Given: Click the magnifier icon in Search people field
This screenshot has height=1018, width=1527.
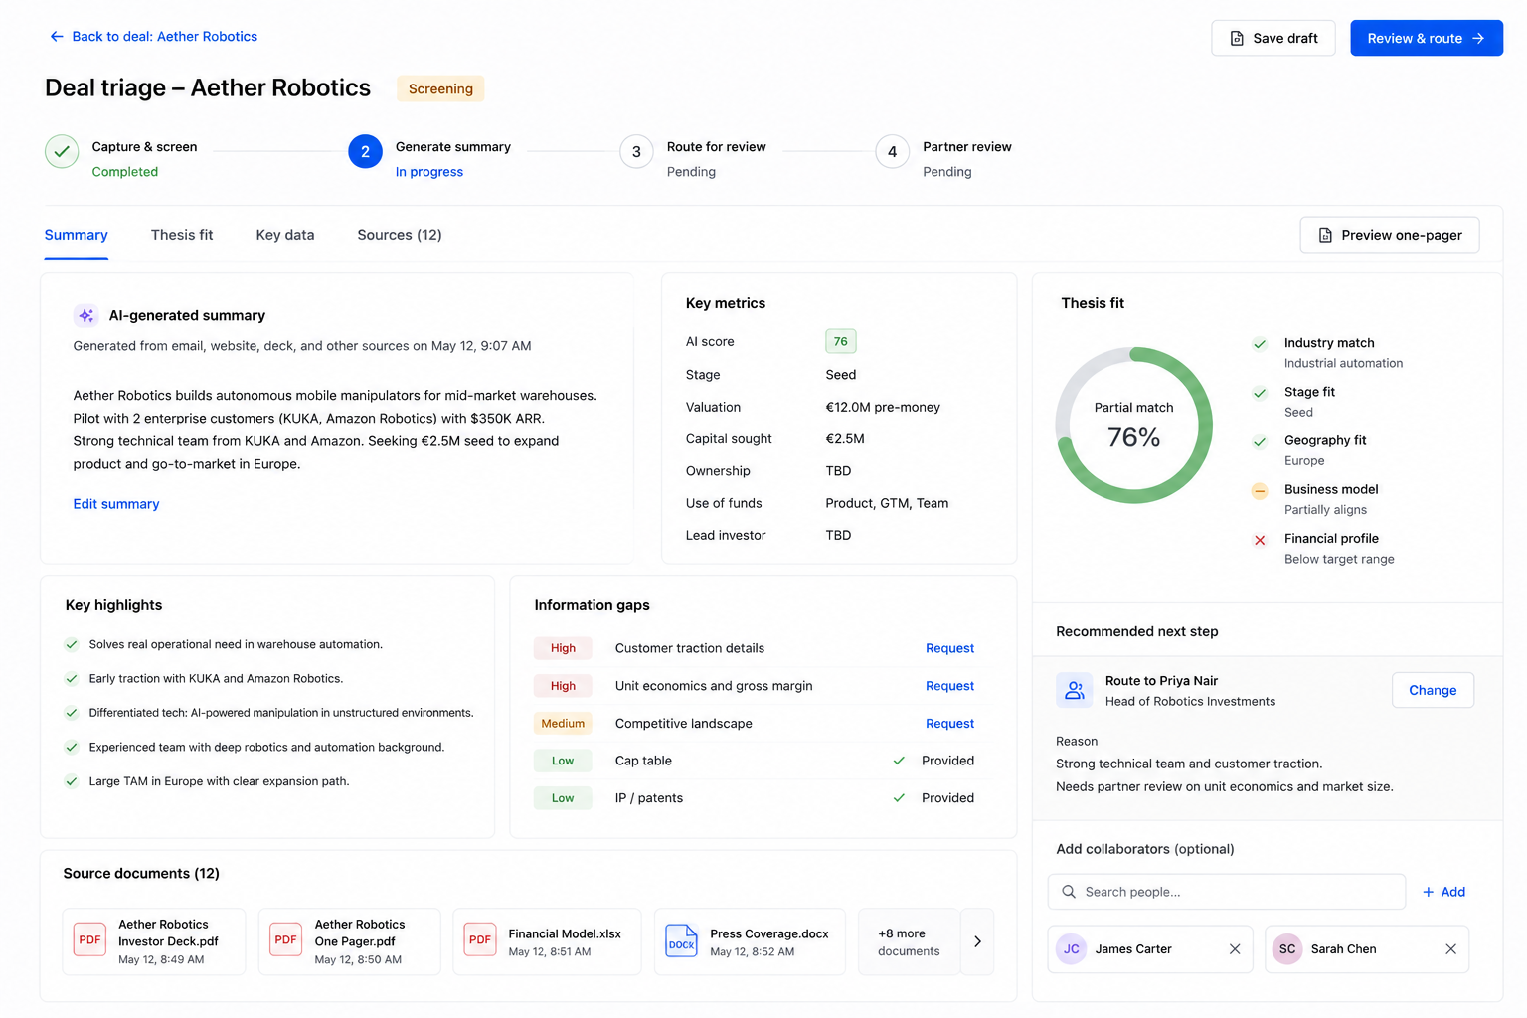Looking at the screenshot, I should tap(1069, 892).
